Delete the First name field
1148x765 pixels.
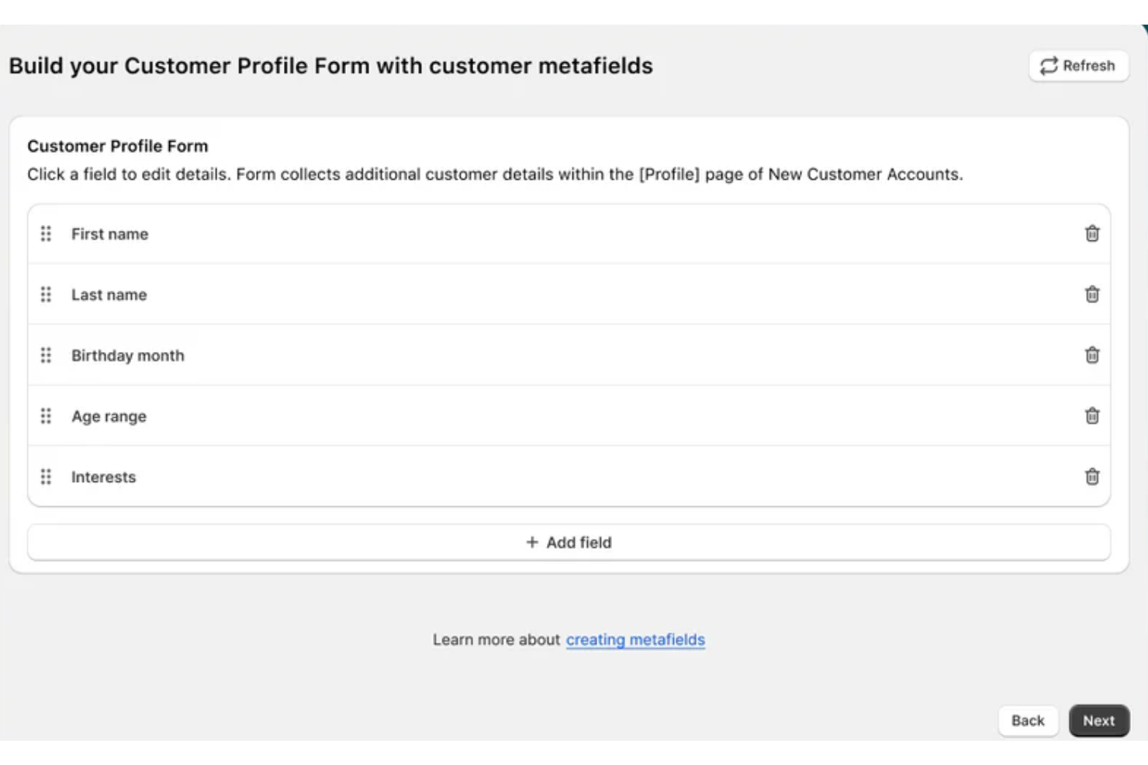click(1092, 233)
